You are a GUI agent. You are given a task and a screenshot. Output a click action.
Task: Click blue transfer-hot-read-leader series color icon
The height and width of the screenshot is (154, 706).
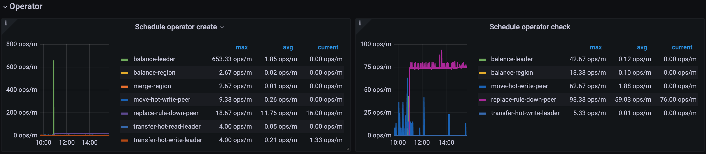pos(125,127)
